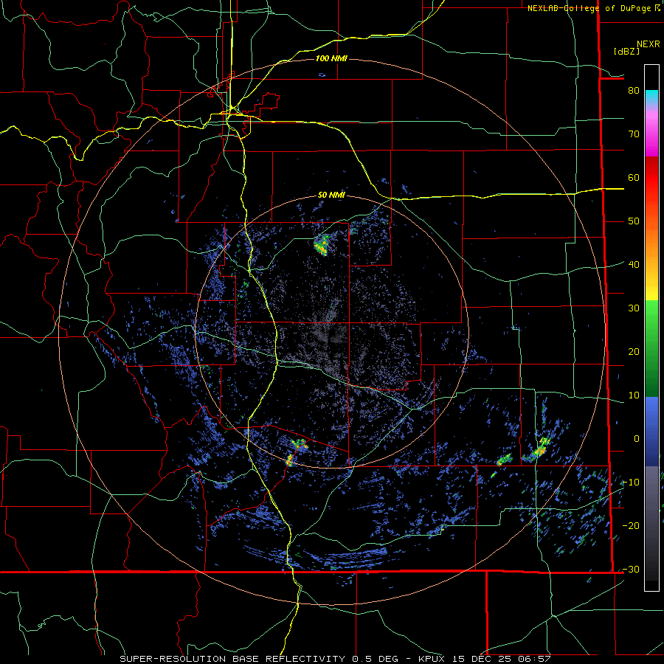
Task: Select the 50 NMI range ring label
Action: (x=331, y=196)
